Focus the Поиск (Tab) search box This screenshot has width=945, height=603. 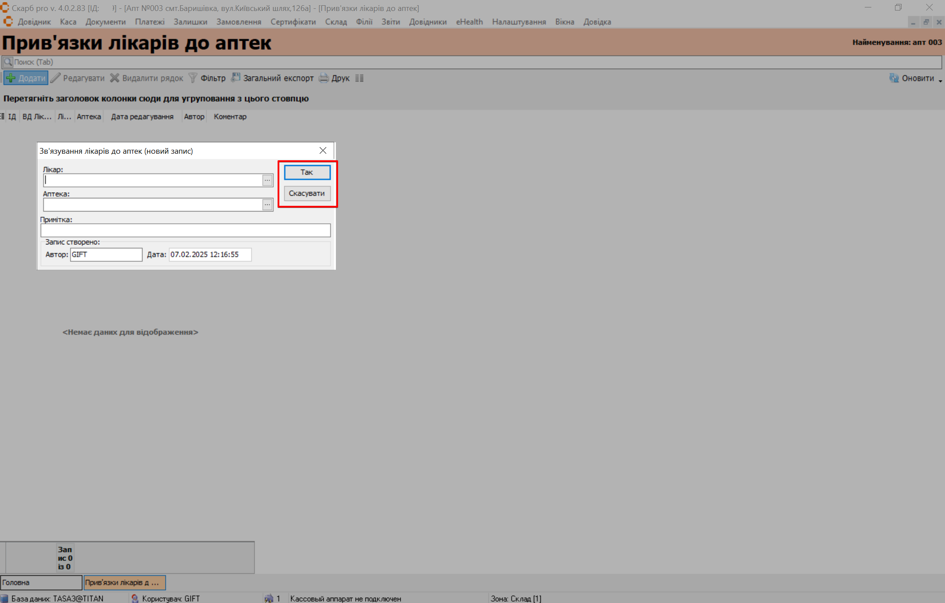coord(439,62)
